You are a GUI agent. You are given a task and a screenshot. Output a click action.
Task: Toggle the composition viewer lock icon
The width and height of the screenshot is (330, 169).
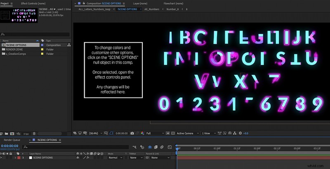pos(84,3)
